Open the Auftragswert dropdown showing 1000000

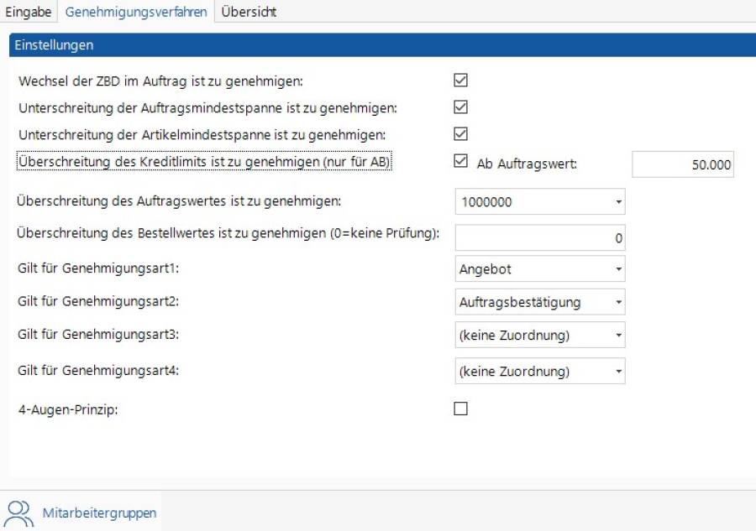(x=540, y=202)
